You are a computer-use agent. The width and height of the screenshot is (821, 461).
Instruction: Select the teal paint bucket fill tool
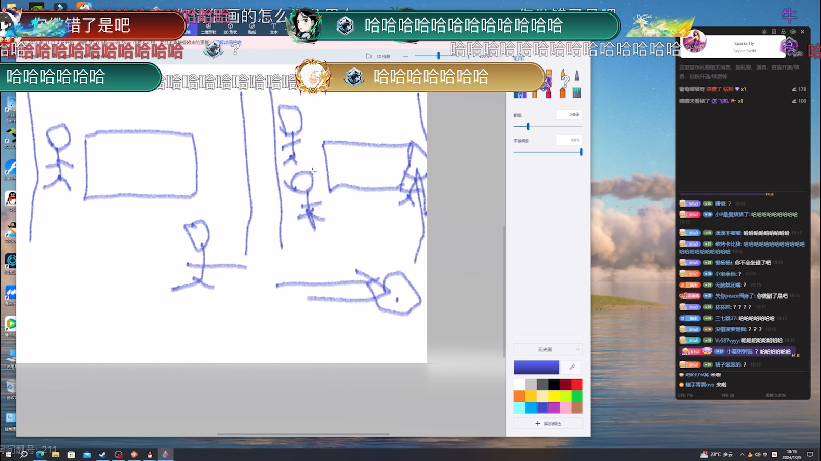[x=577, y=93]
